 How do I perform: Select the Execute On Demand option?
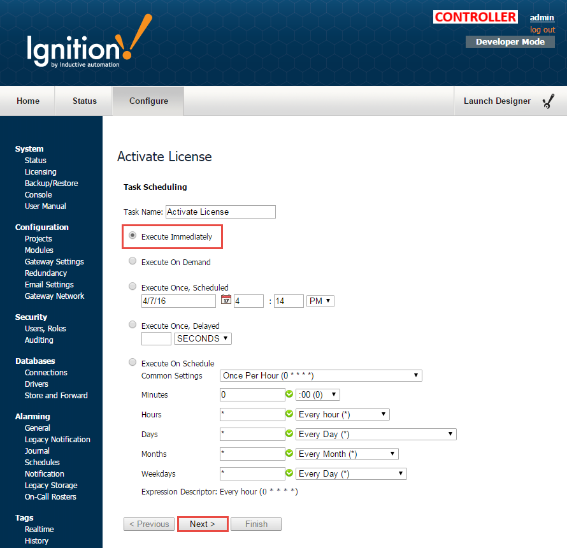(x=132, y=261)
